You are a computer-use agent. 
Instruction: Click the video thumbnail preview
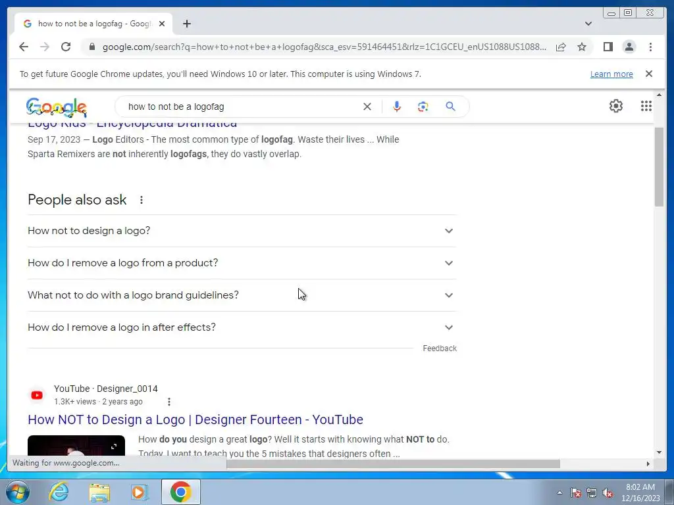(x=76, y=445)
